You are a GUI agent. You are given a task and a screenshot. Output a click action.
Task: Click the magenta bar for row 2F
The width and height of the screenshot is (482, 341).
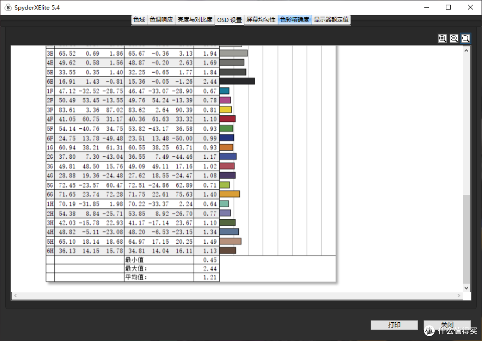pyautogui.click(x=225, y=100)
